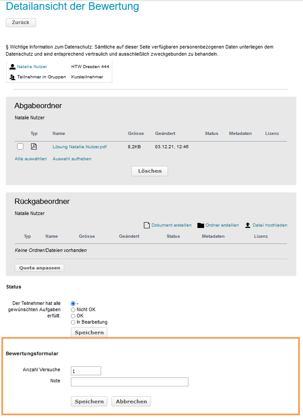Select the 'OK' status radio button
Image resolution: width=303 pixels, height=418 pixels.
coord(74,316)
